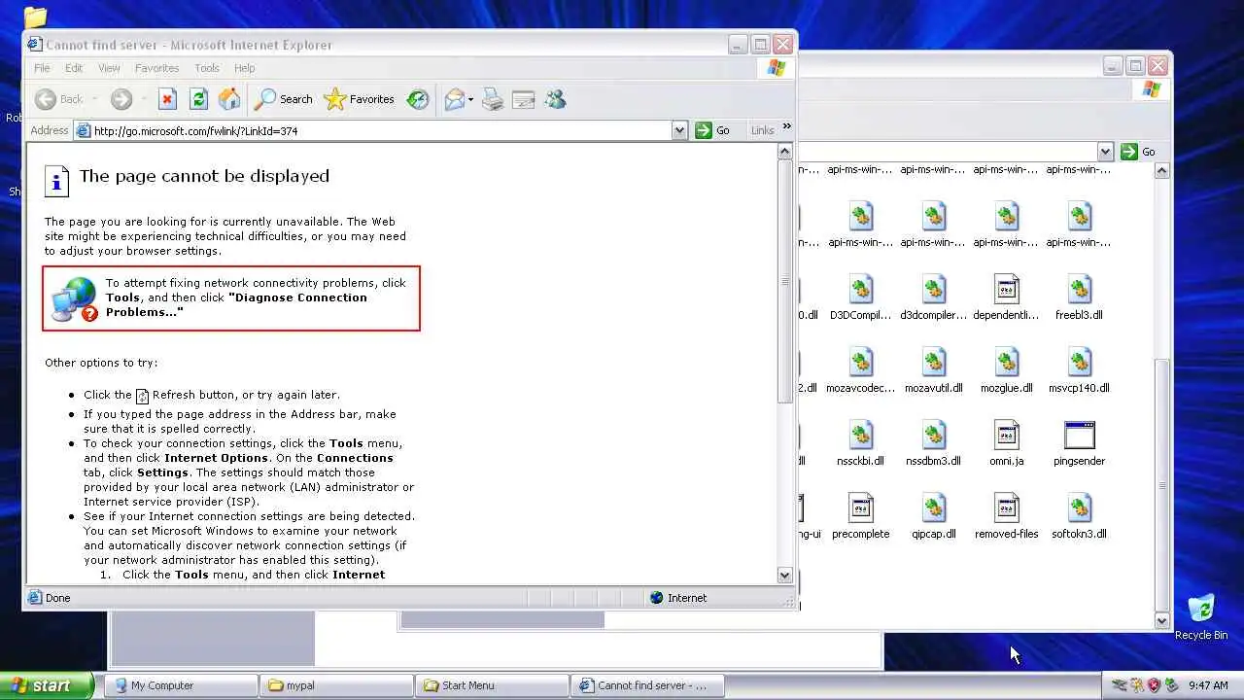Open the Help menu
The width and height of the screenshot is (1244, 700).
[x=244, y=68]
